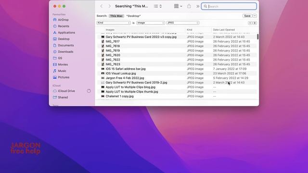308x173 pixels.
Task: Open the JPEG format dropdown
Action: (183, 23)
